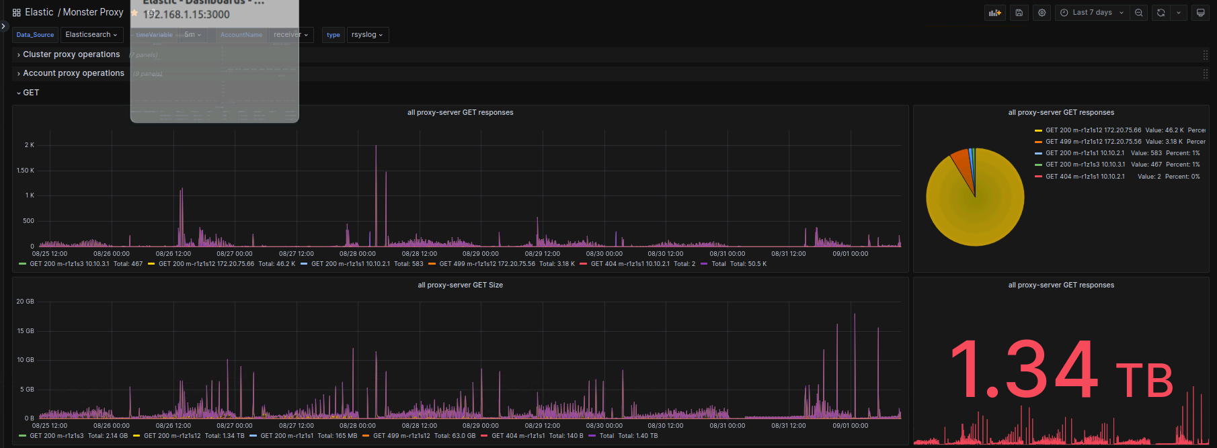Toggle GET 200 m-r1z1s1 10.10.2.1 series in responses legend
The image size is (1217, 448).
point(350,264)
